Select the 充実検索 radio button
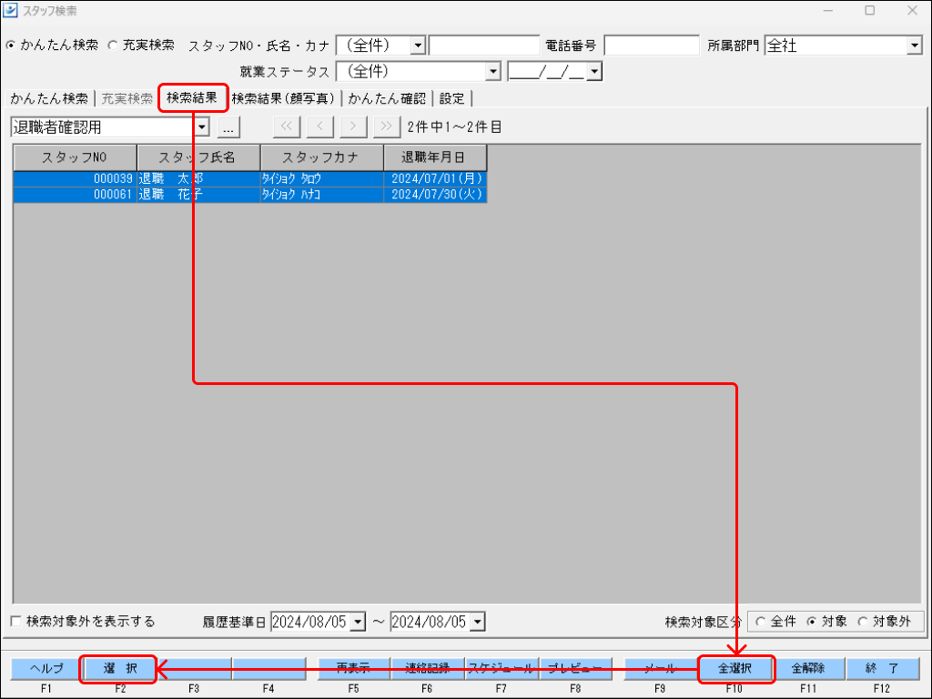Viewport: 932px width, 699px height. pos(113,46)
